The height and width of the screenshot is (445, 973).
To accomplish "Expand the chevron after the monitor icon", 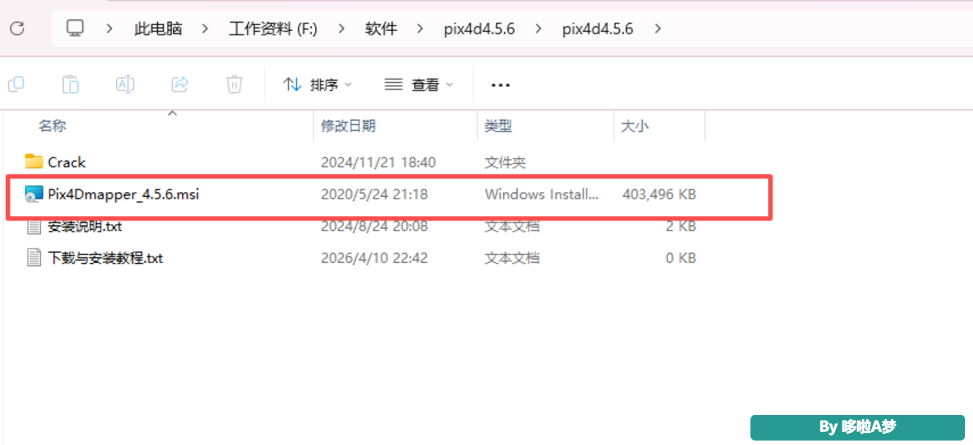I will point(110,29).
